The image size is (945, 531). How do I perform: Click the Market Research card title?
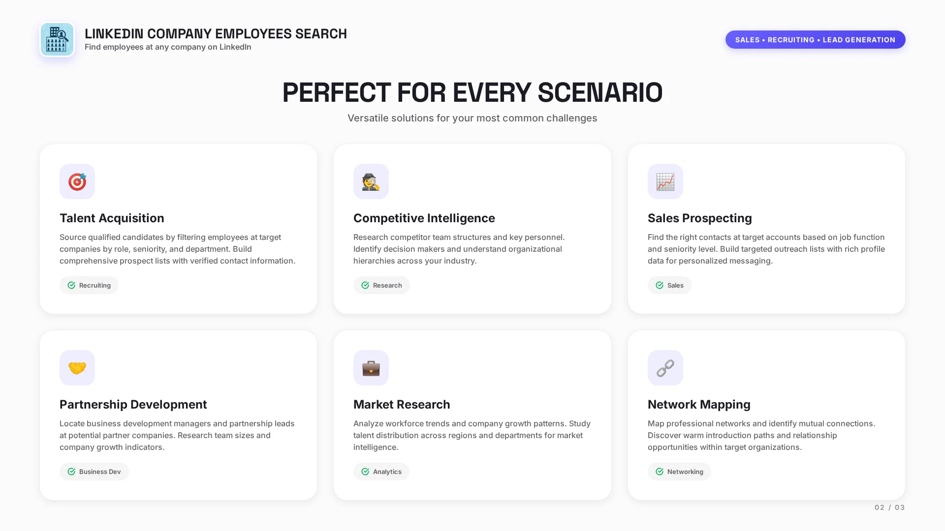pos(402,404)
